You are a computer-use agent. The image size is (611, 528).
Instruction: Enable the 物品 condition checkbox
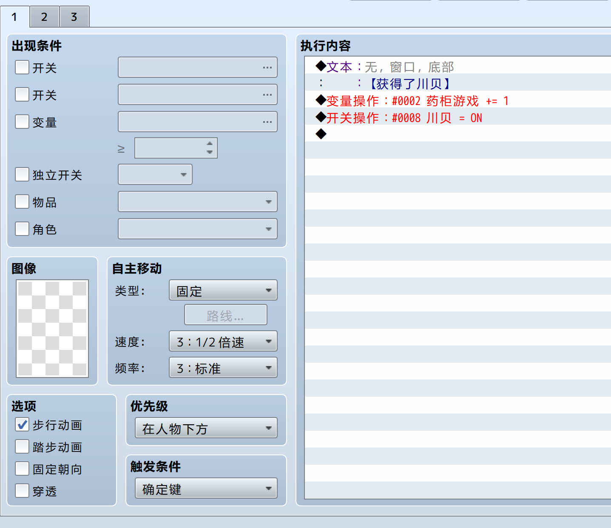pos(22,202)
